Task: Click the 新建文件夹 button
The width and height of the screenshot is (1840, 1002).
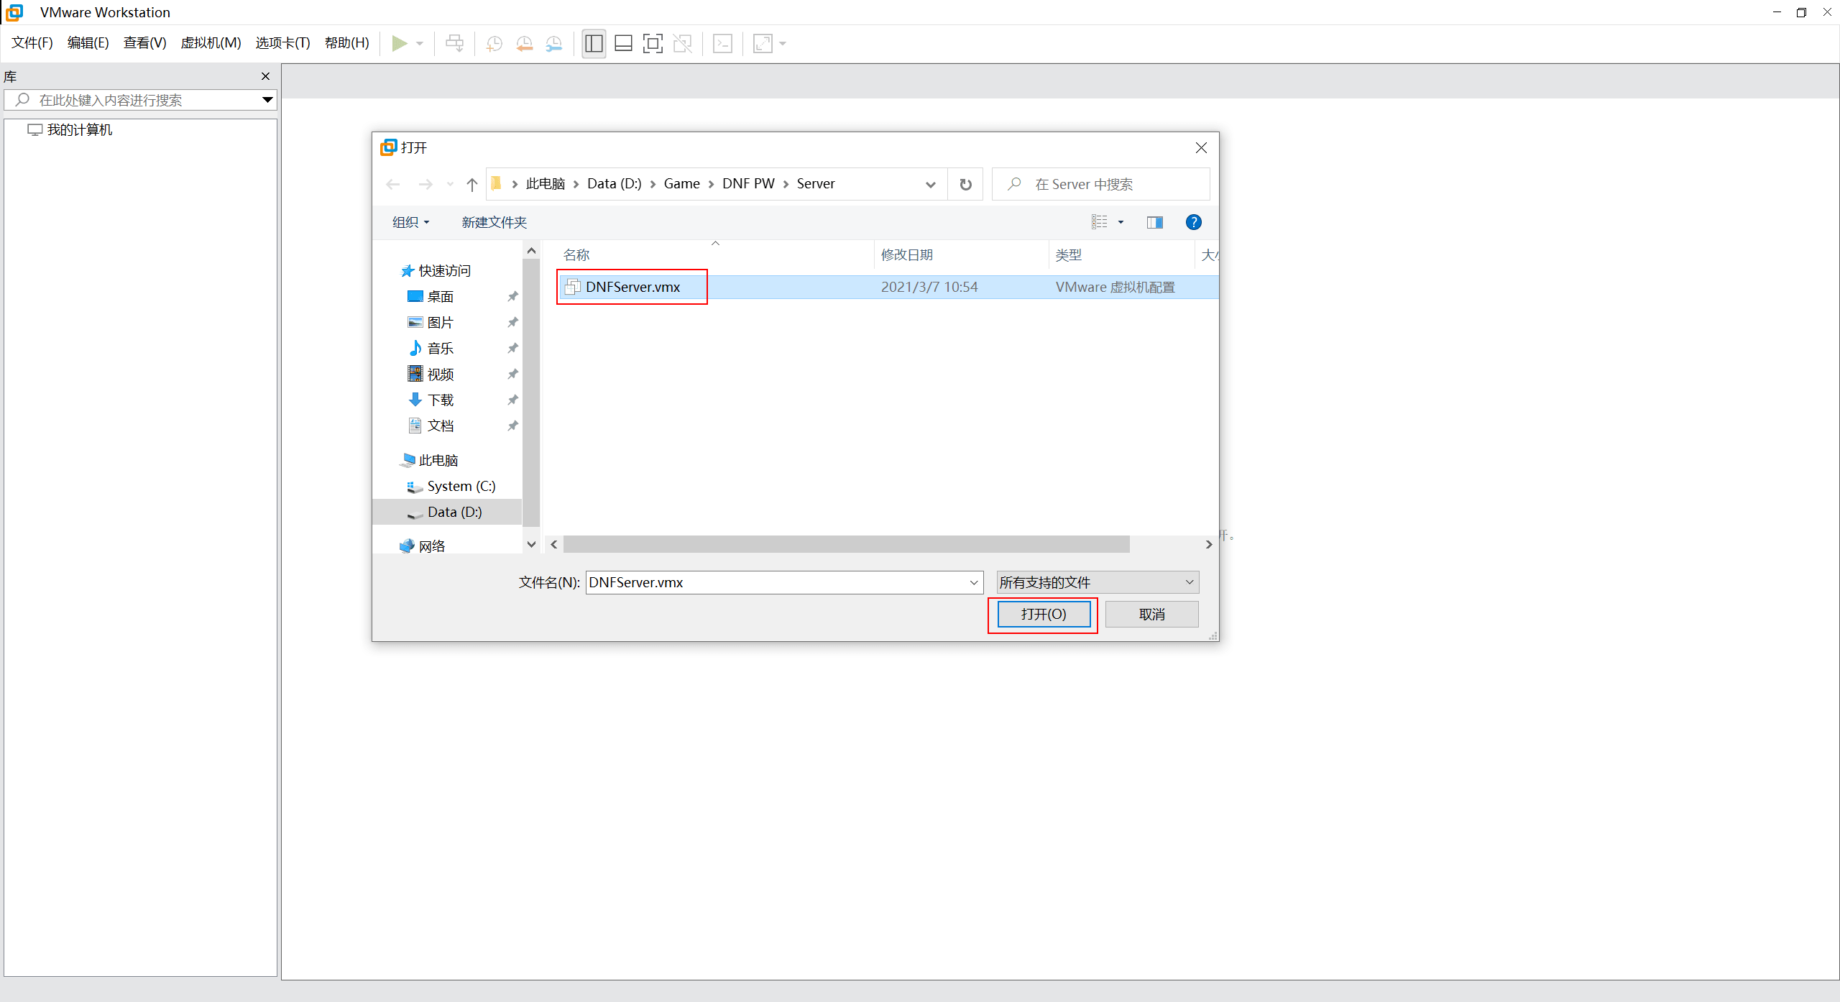Action: [494, 223]
